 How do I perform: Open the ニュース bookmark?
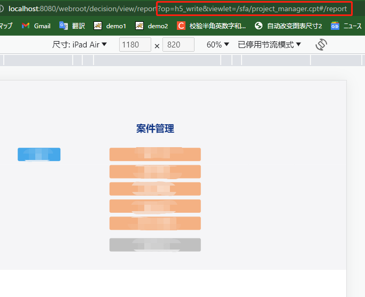(346, 26)
